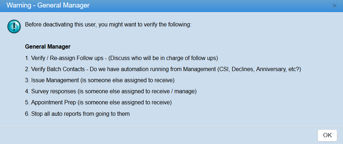Click "Survey responses" in item 4
The height and width of the screenshot is (144, 343).
tap(53, 91)
